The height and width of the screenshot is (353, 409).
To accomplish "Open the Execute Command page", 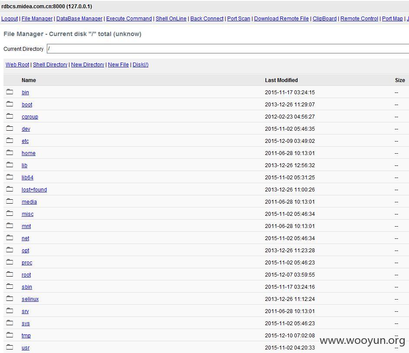I will [x=129, y=19].
